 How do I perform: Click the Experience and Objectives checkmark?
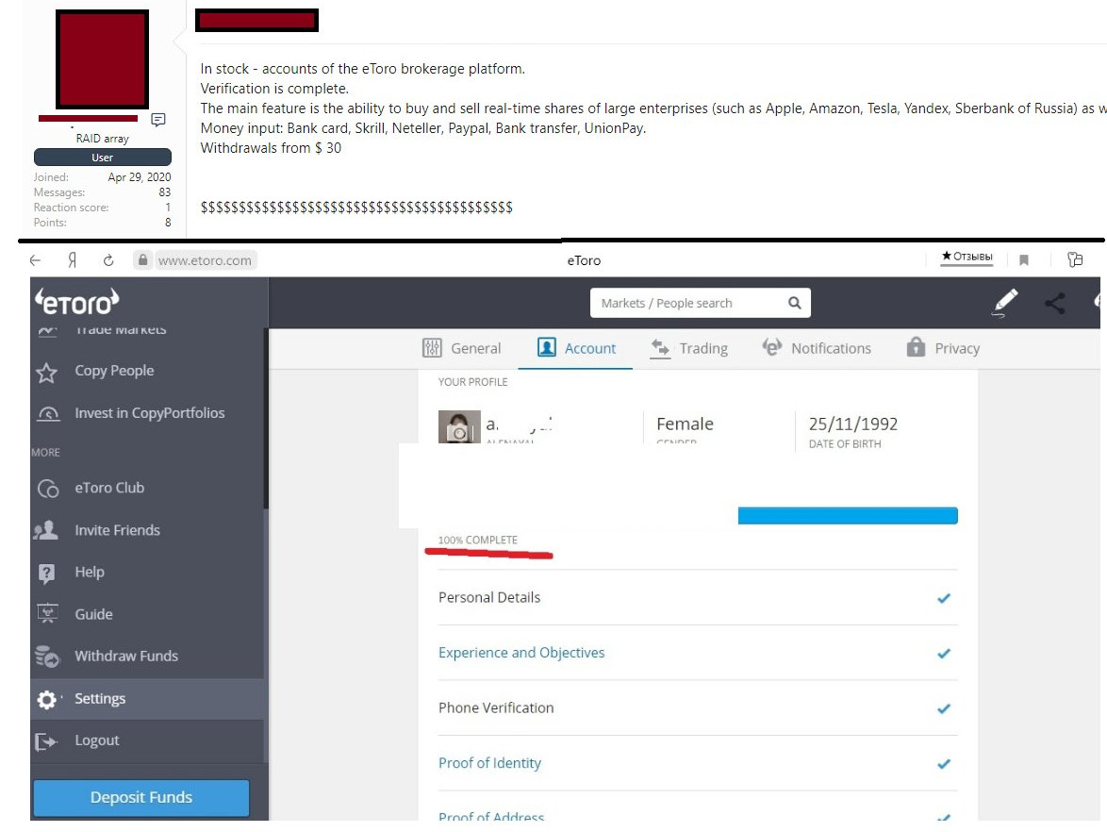click(x=943, y=654)
